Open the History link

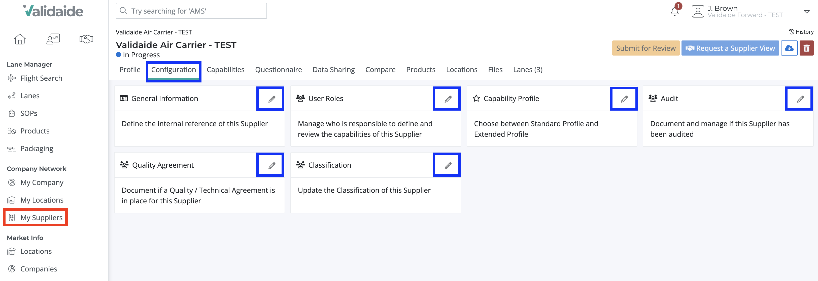[801, 32]
